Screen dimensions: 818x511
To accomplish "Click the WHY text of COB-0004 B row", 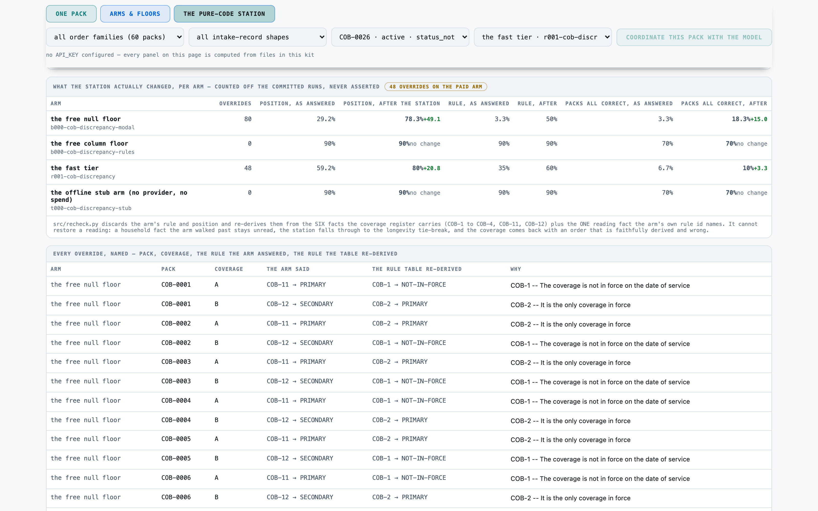I will (571, 421).
